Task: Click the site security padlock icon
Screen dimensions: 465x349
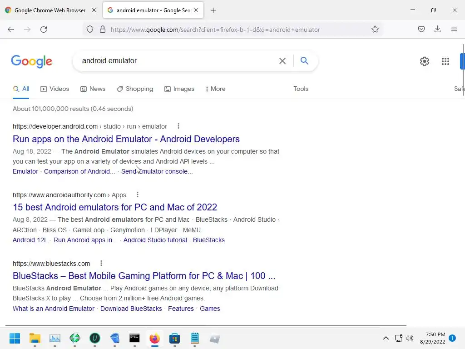Action: pos(103,30)
